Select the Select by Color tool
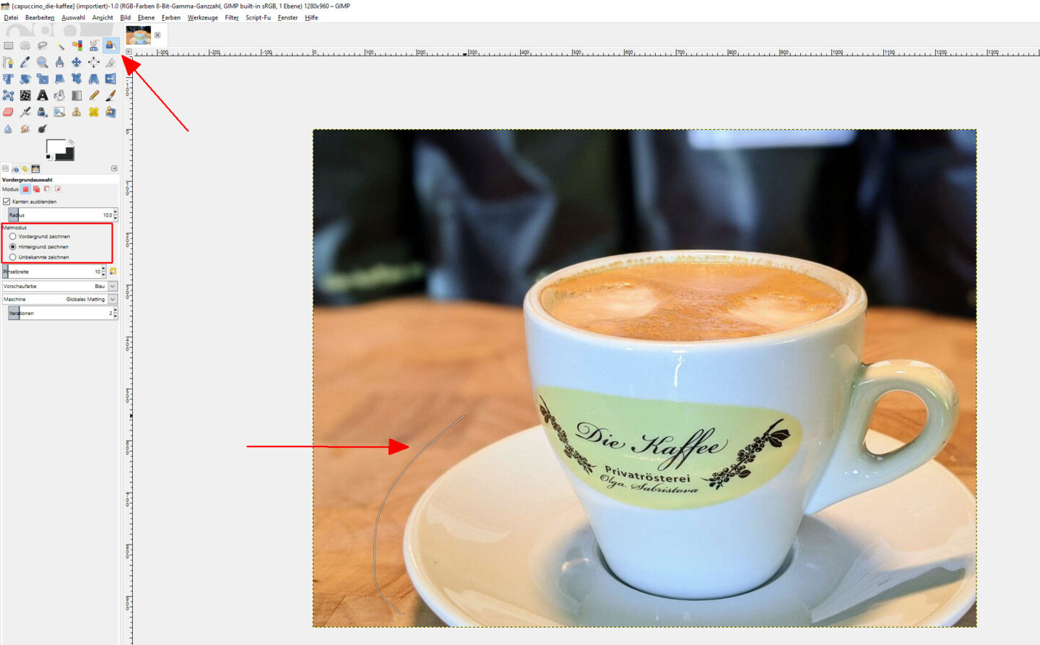Viewport: 1040px width, 645px height. pyautogui.click(x=77, y=46)
